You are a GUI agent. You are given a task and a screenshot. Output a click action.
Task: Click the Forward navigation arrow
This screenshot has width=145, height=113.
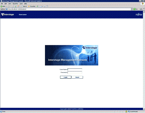(x=9, y=6)
